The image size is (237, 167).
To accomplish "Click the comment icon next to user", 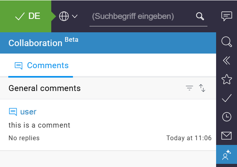I will pos(13,112).
